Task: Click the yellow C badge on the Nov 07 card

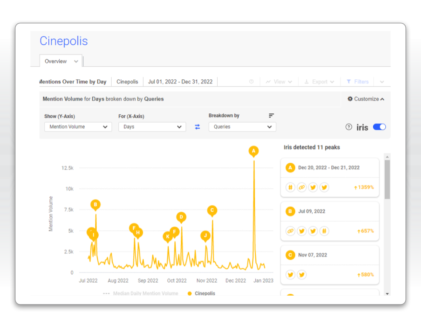Action: point(290,255)
